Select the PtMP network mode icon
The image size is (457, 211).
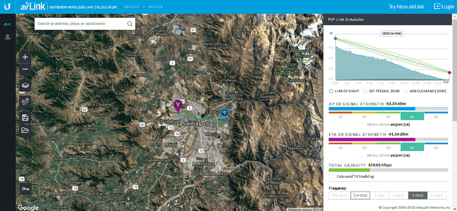(7, 37)
